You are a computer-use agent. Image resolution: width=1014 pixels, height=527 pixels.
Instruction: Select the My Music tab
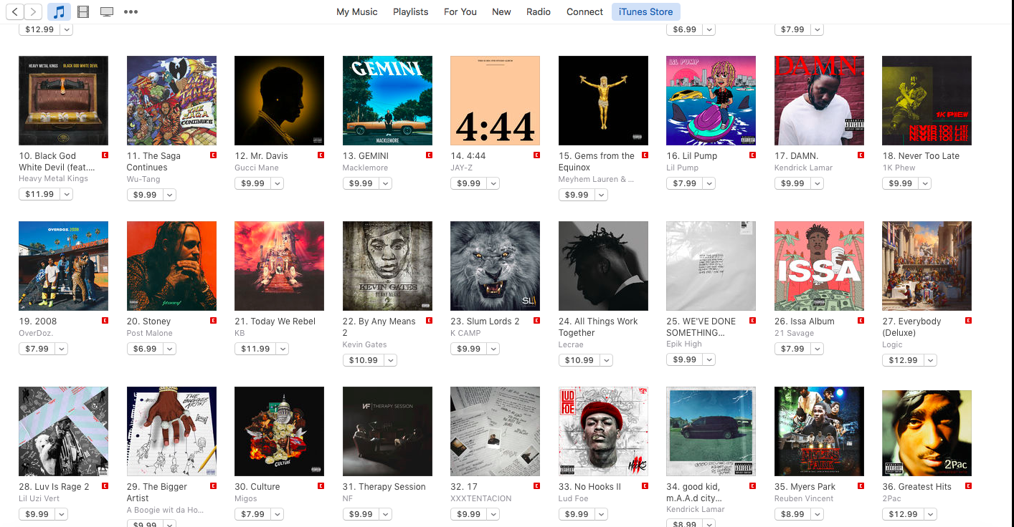point(357,11)
